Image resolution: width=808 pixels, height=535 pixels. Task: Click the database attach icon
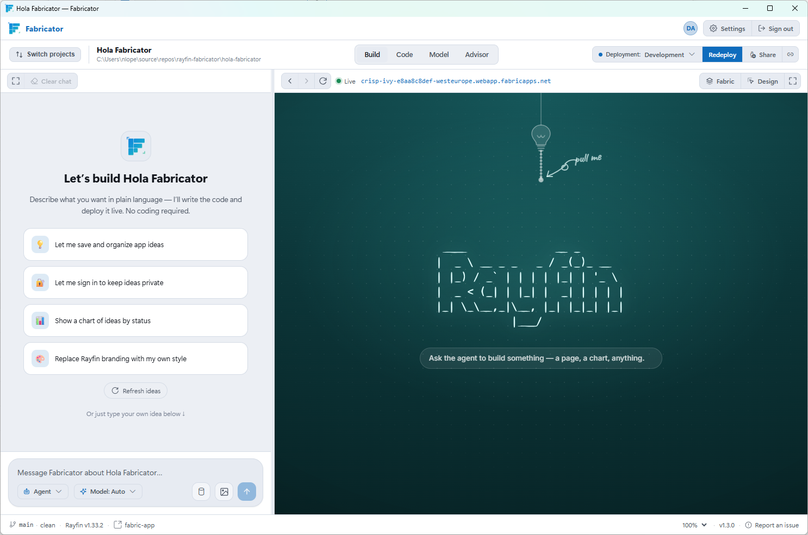201,492
